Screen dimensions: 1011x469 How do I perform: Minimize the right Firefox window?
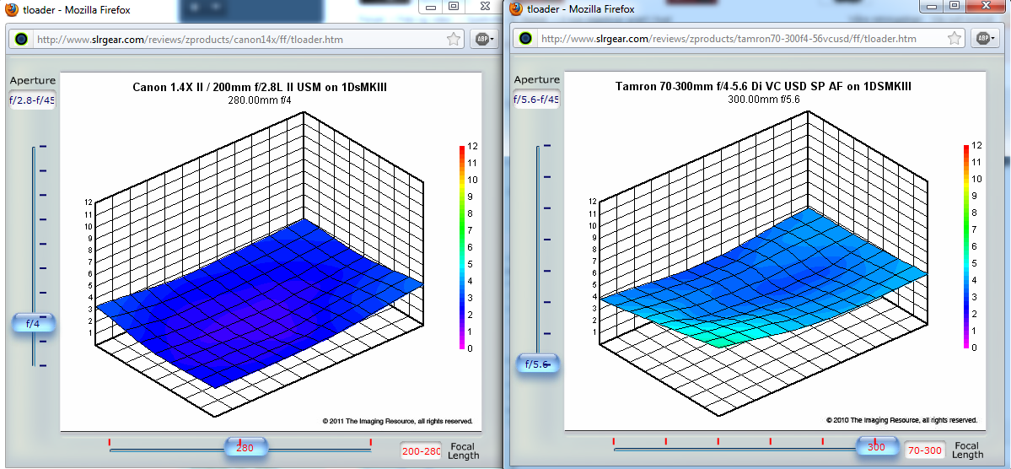[933, 6]
